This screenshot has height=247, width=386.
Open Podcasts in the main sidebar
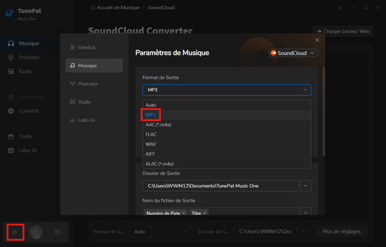30,57
